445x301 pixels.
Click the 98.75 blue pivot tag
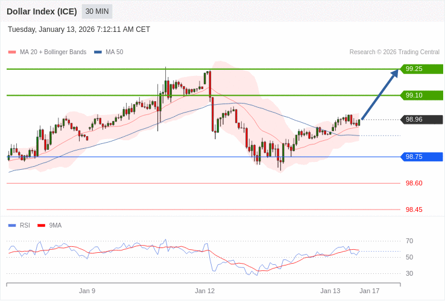pos(421,157)
